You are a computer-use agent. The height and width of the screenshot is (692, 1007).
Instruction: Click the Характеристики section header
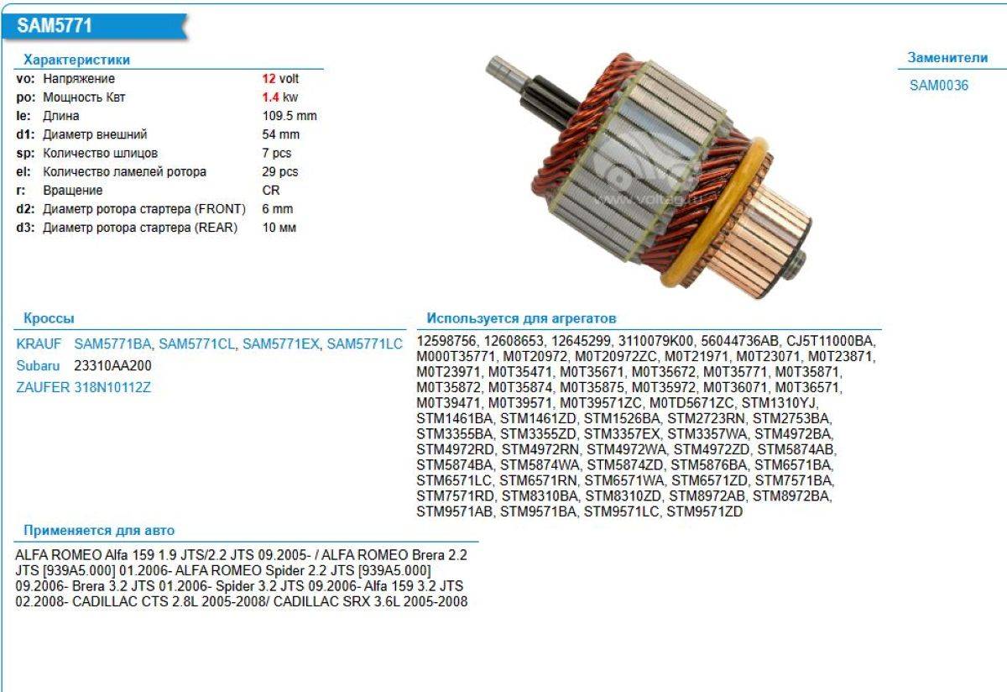coord(76,60)
